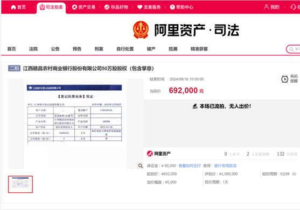Open the 公告 navigation item
Viewport: 300px width, 210px height.
point(55,49)
